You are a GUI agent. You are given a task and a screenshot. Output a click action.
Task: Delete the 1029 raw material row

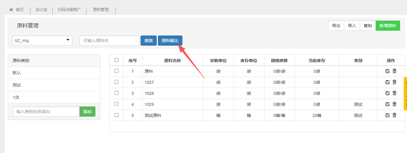click(394, 104)
